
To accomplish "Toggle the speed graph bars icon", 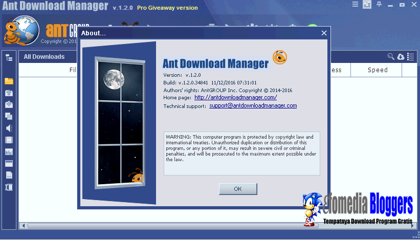I will pyautogui.click(x=367, y=4).
